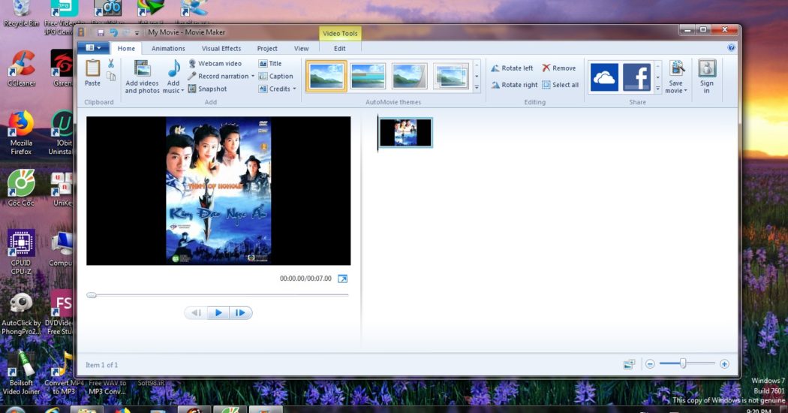Add Credits to the movie
The width and height of the screenshot is (788, 413).
pyautogui.click(x=275, y=89)
